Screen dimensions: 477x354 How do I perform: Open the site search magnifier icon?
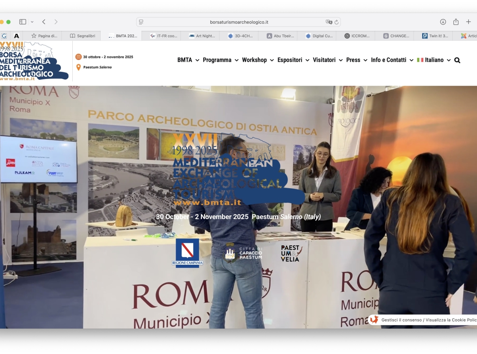coord(457,60)
